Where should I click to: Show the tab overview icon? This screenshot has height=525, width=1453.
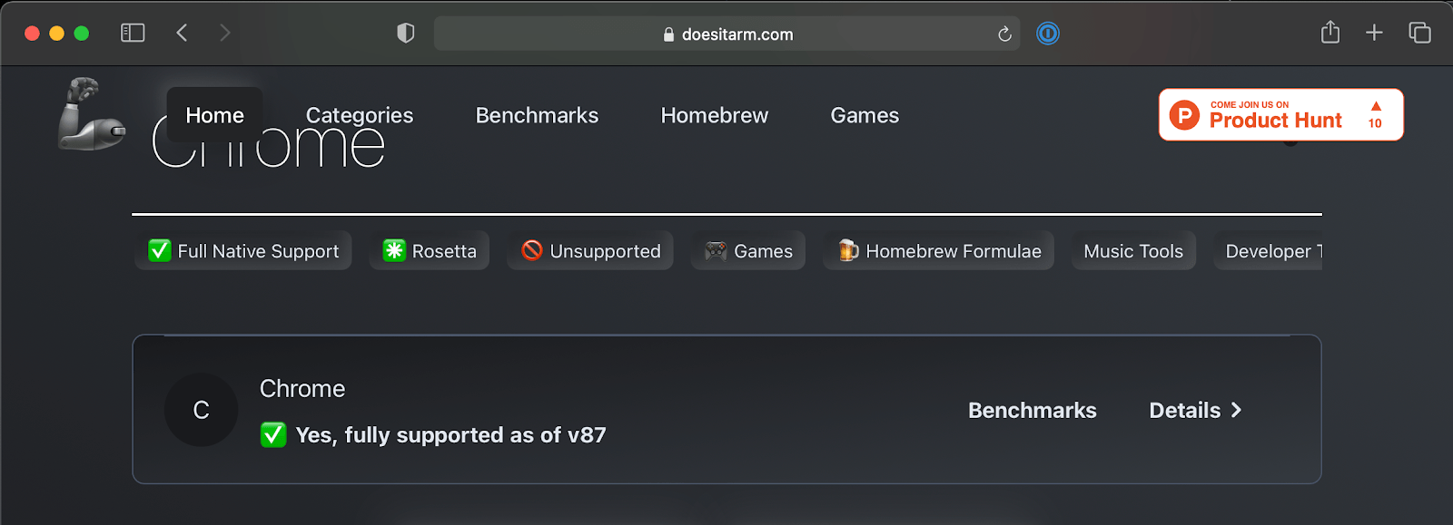(x=1419, y=33)
